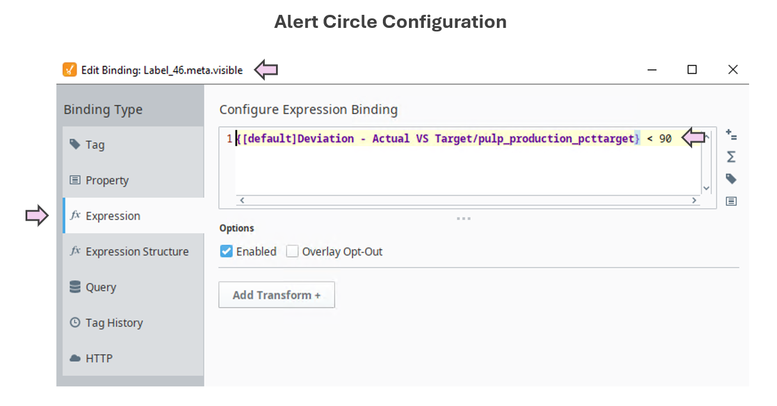Click the Add Transform + button
This screenshot has width=777, height=406.
coord(277,295)
